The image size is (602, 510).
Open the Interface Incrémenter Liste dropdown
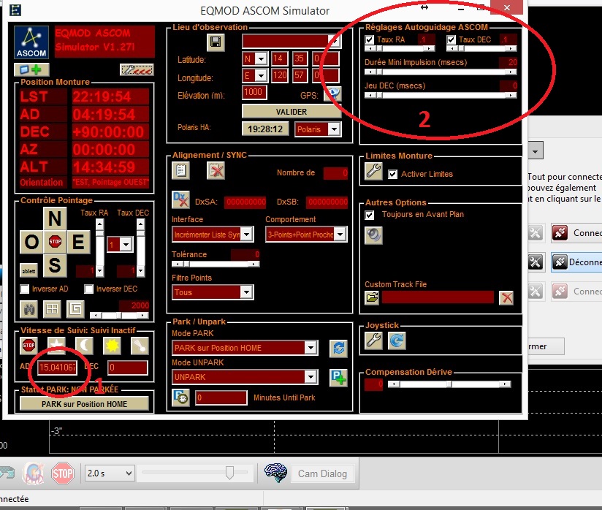[246, 234]
